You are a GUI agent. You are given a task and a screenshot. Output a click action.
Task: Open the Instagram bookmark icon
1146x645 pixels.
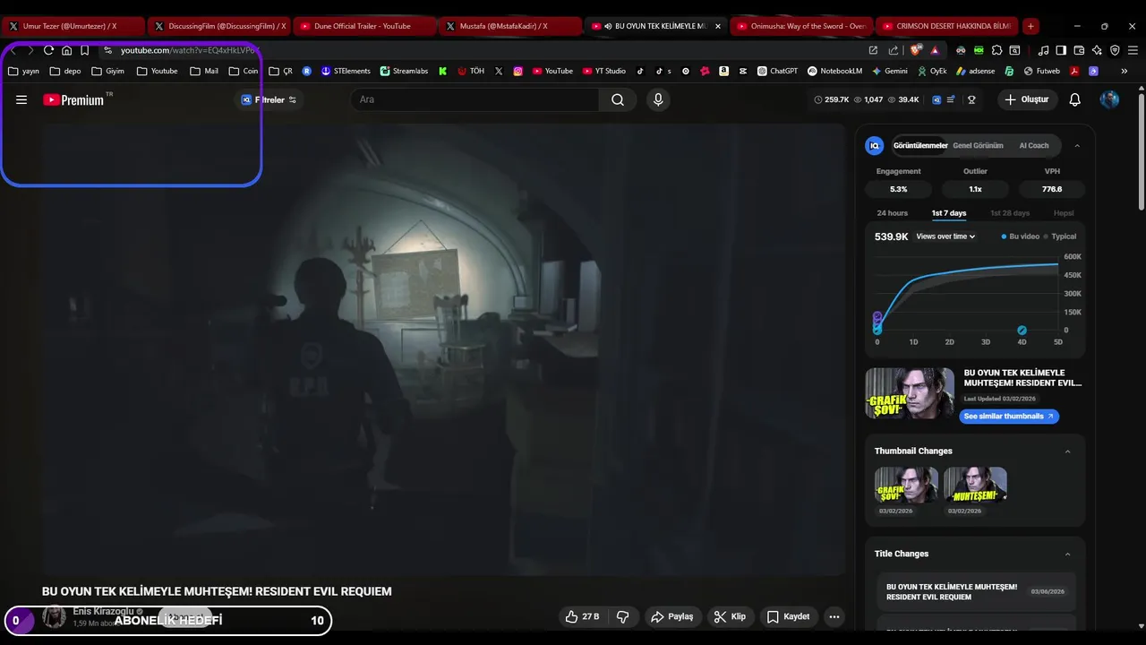pos(517,71)
